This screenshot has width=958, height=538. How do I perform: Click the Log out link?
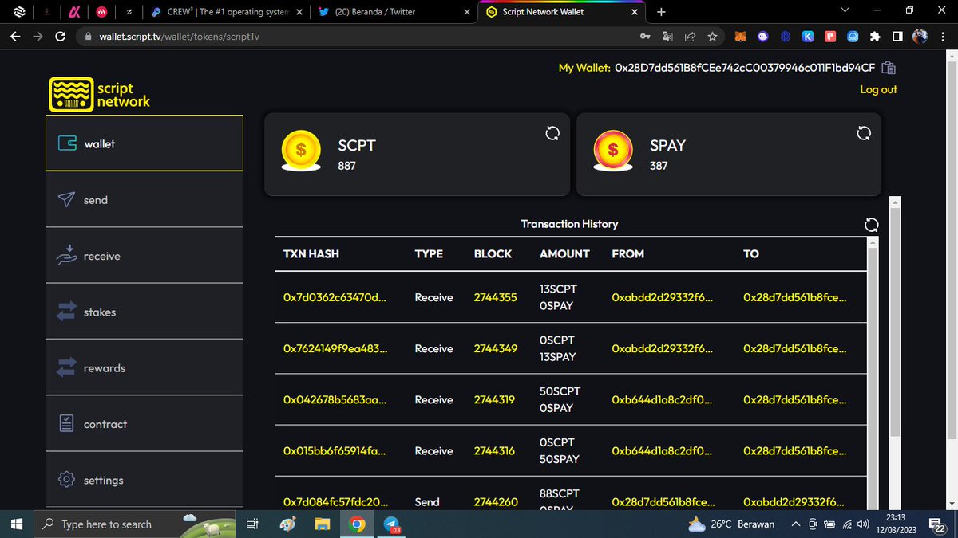[878, 89]
